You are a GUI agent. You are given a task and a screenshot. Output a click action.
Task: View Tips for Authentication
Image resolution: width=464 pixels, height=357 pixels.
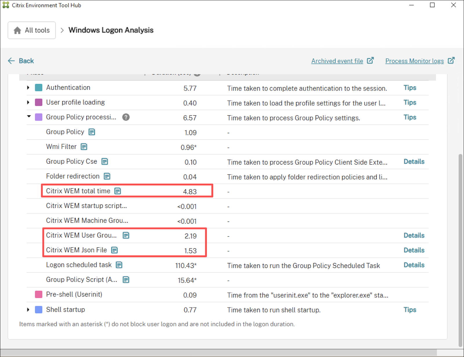click(410, 88)
